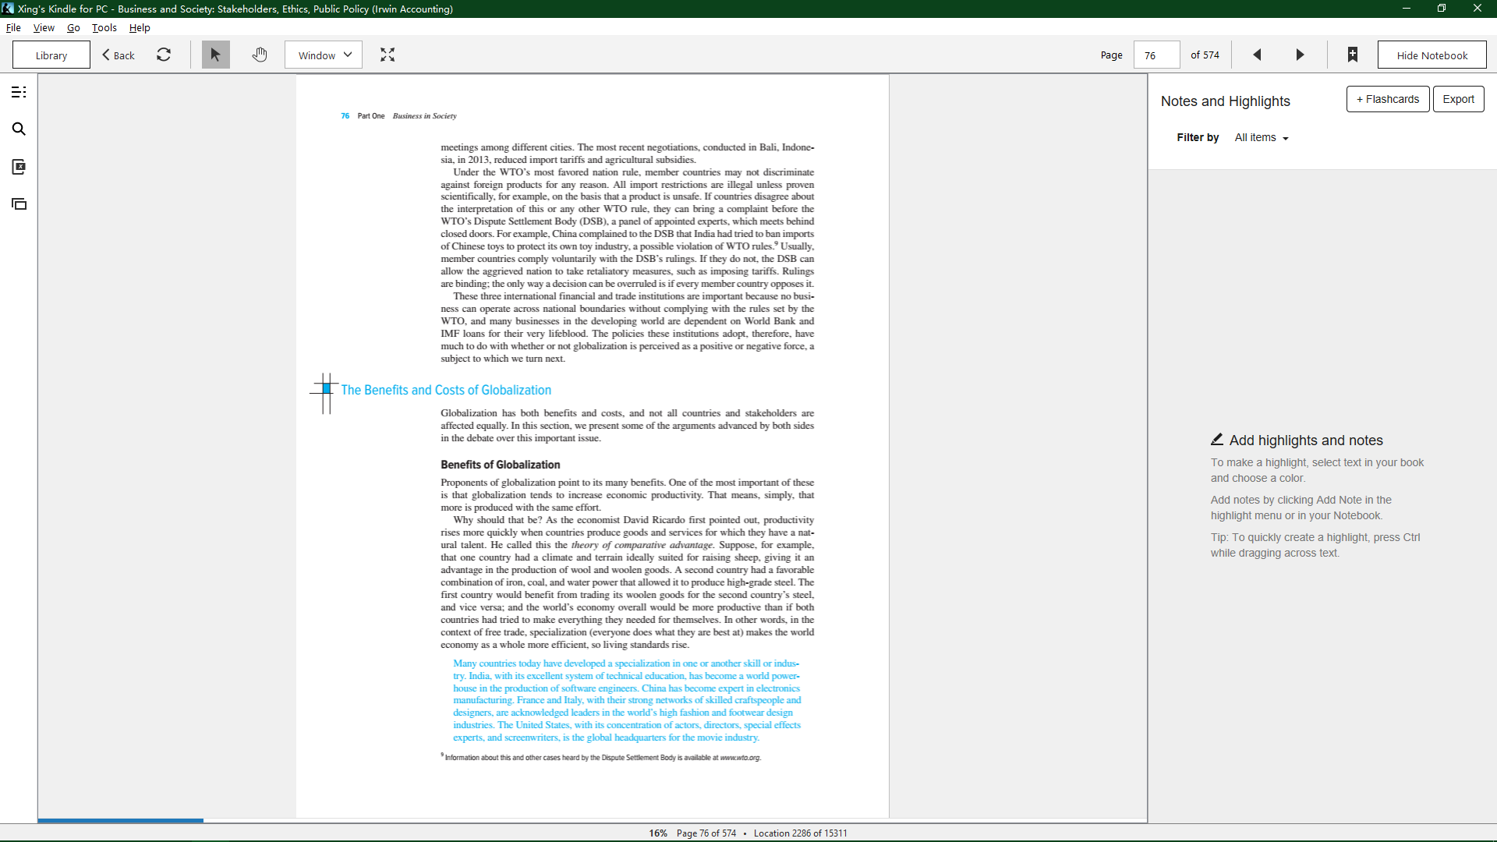Enter full screen mode icon

point(388,55)
